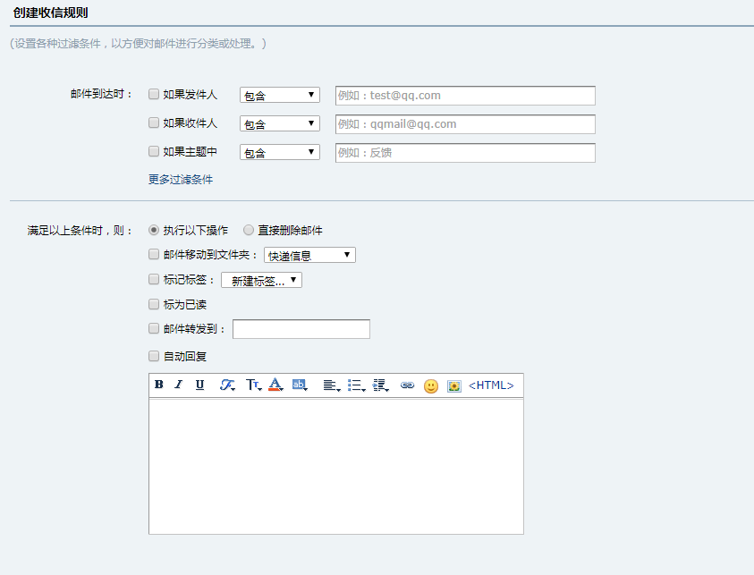This screenshot has width=754, height=575.
Task: Open the emoji smiley picker
Action: (431, 386)
